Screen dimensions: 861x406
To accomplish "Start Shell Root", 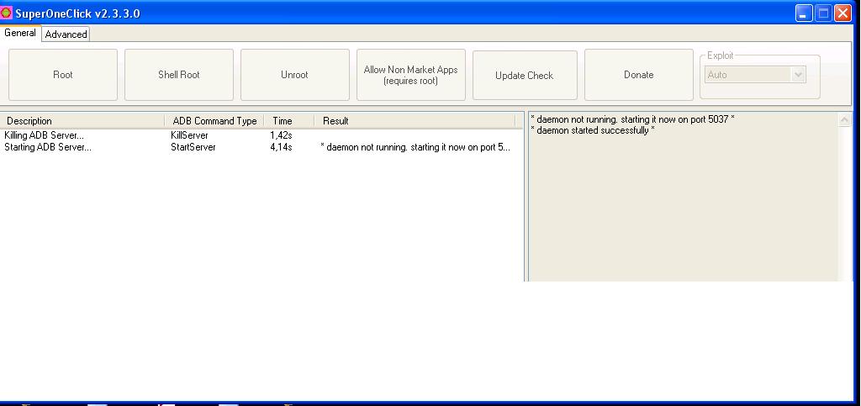I will click(x=179, y=75).
